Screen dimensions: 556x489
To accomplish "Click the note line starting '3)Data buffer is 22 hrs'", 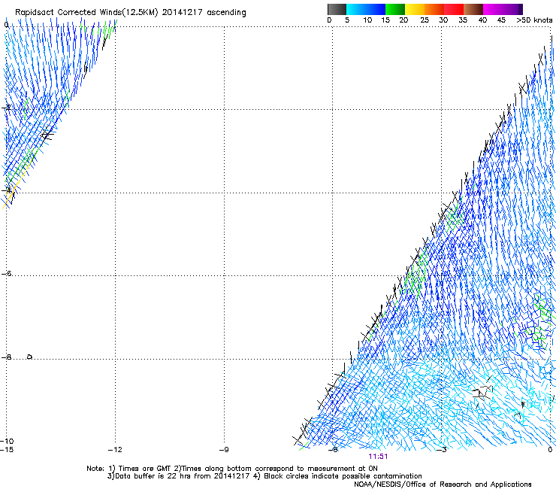I will (264, 476).
